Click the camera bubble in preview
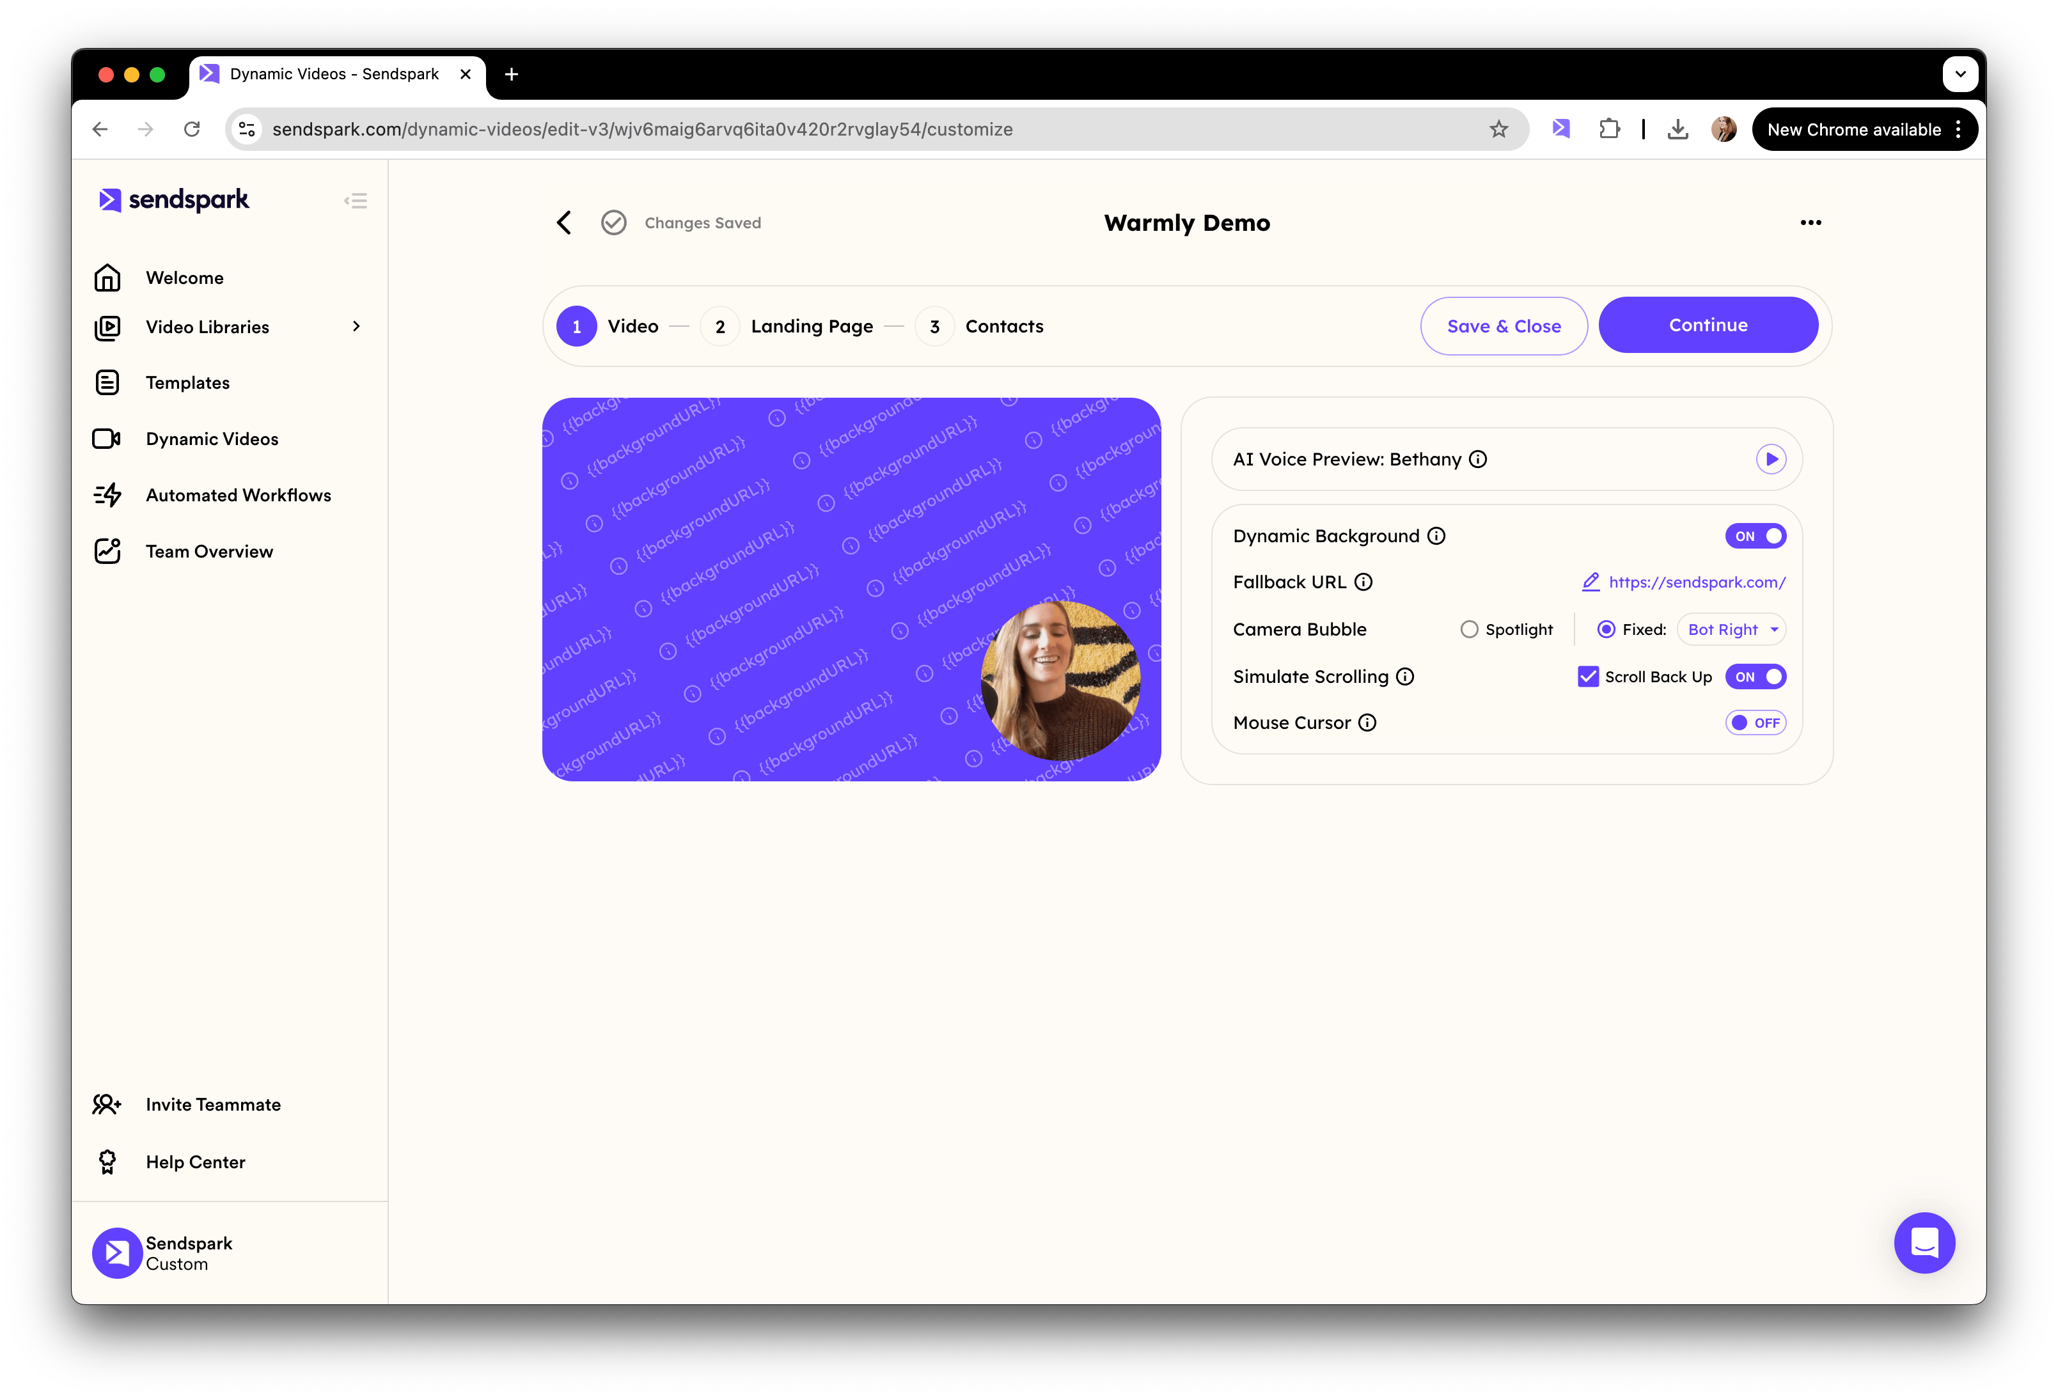This screenshot has width=2058, height=1399. click(x=1060, y=680)
